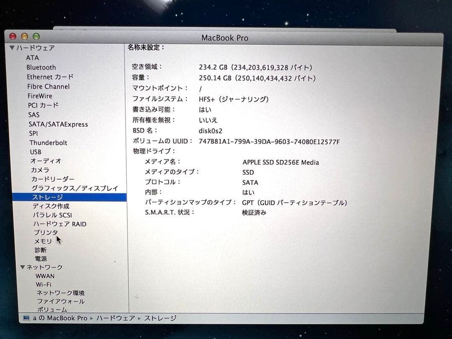Show 電源 (power) information
This screenshot has height=339, width=452.
(42, 258)
